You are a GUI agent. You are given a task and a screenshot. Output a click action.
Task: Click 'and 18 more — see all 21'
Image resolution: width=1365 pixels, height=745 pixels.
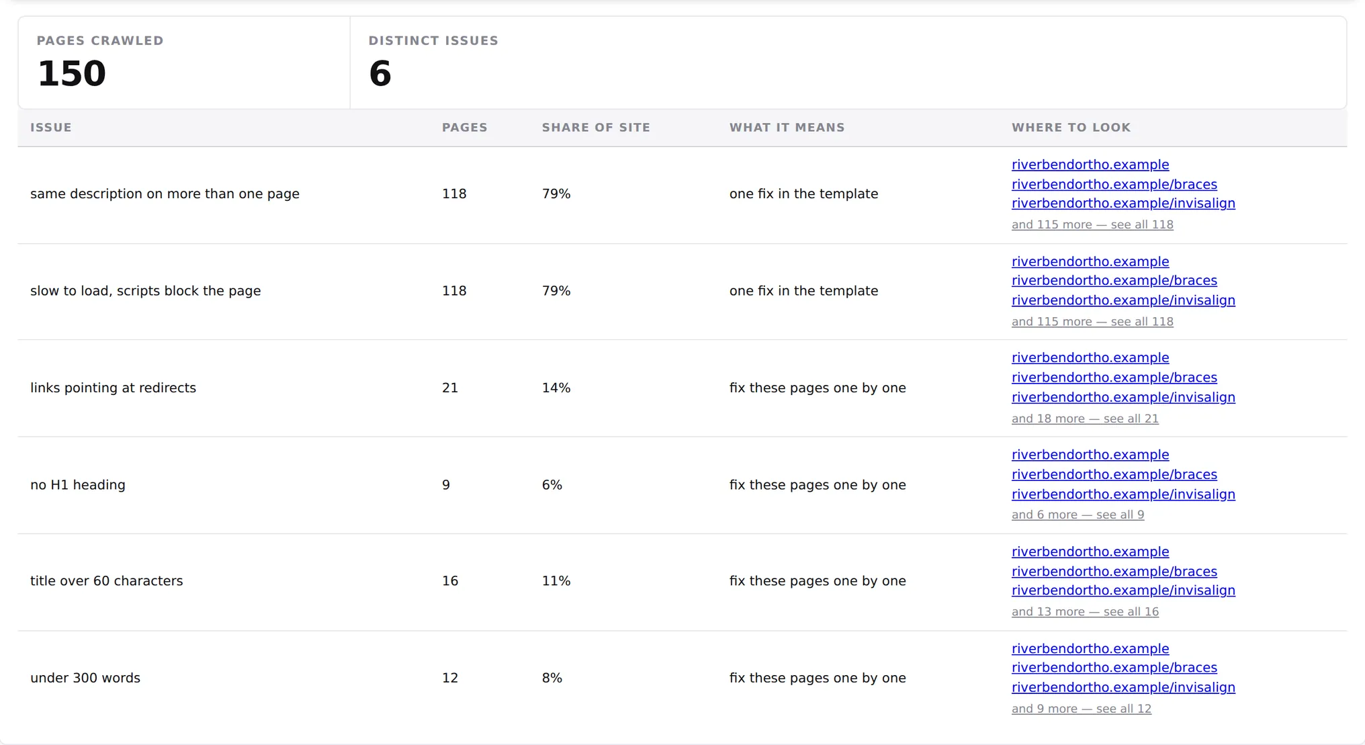[x=1085, y=419]
